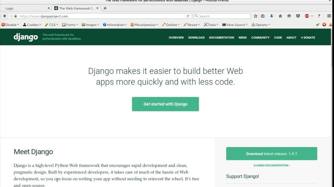This screenshot has width=334, height=187.
Task: Expand the CSS dropdown
Action: pos(51,25)
